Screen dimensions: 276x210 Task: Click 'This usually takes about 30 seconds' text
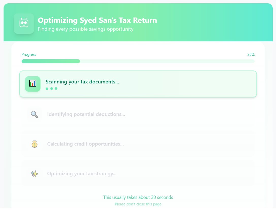(x=138, y=197)
